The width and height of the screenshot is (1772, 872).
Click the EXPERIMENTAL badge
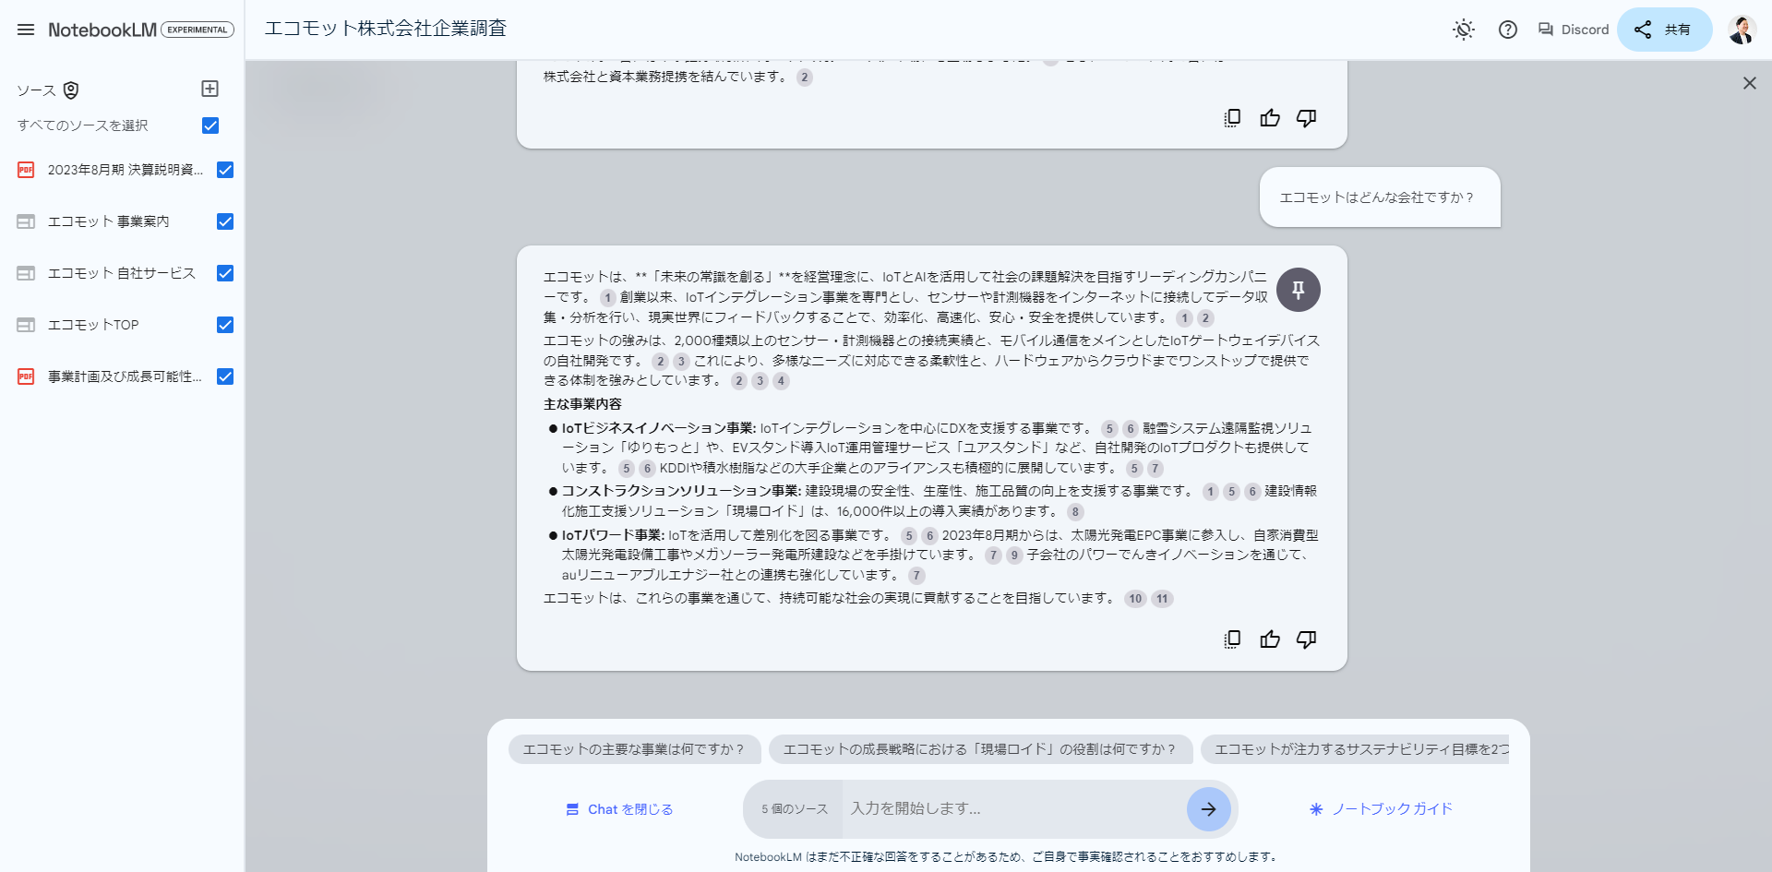click(198, 30)
